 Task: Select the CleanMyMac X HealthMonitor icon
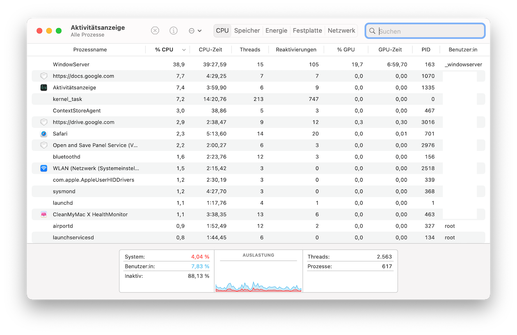44,214
